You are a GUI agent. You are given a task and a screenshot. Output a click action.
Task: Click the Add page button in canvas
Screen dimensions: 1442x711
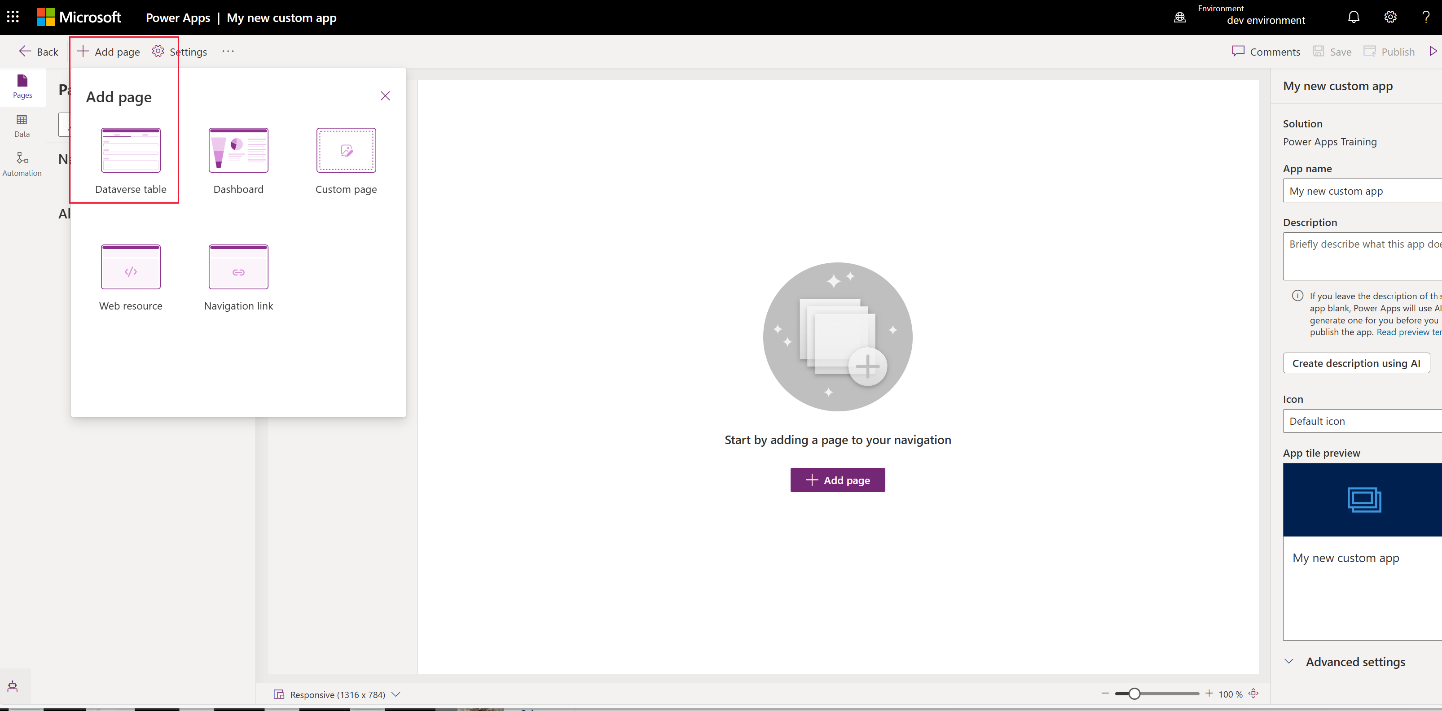[838, 480]
